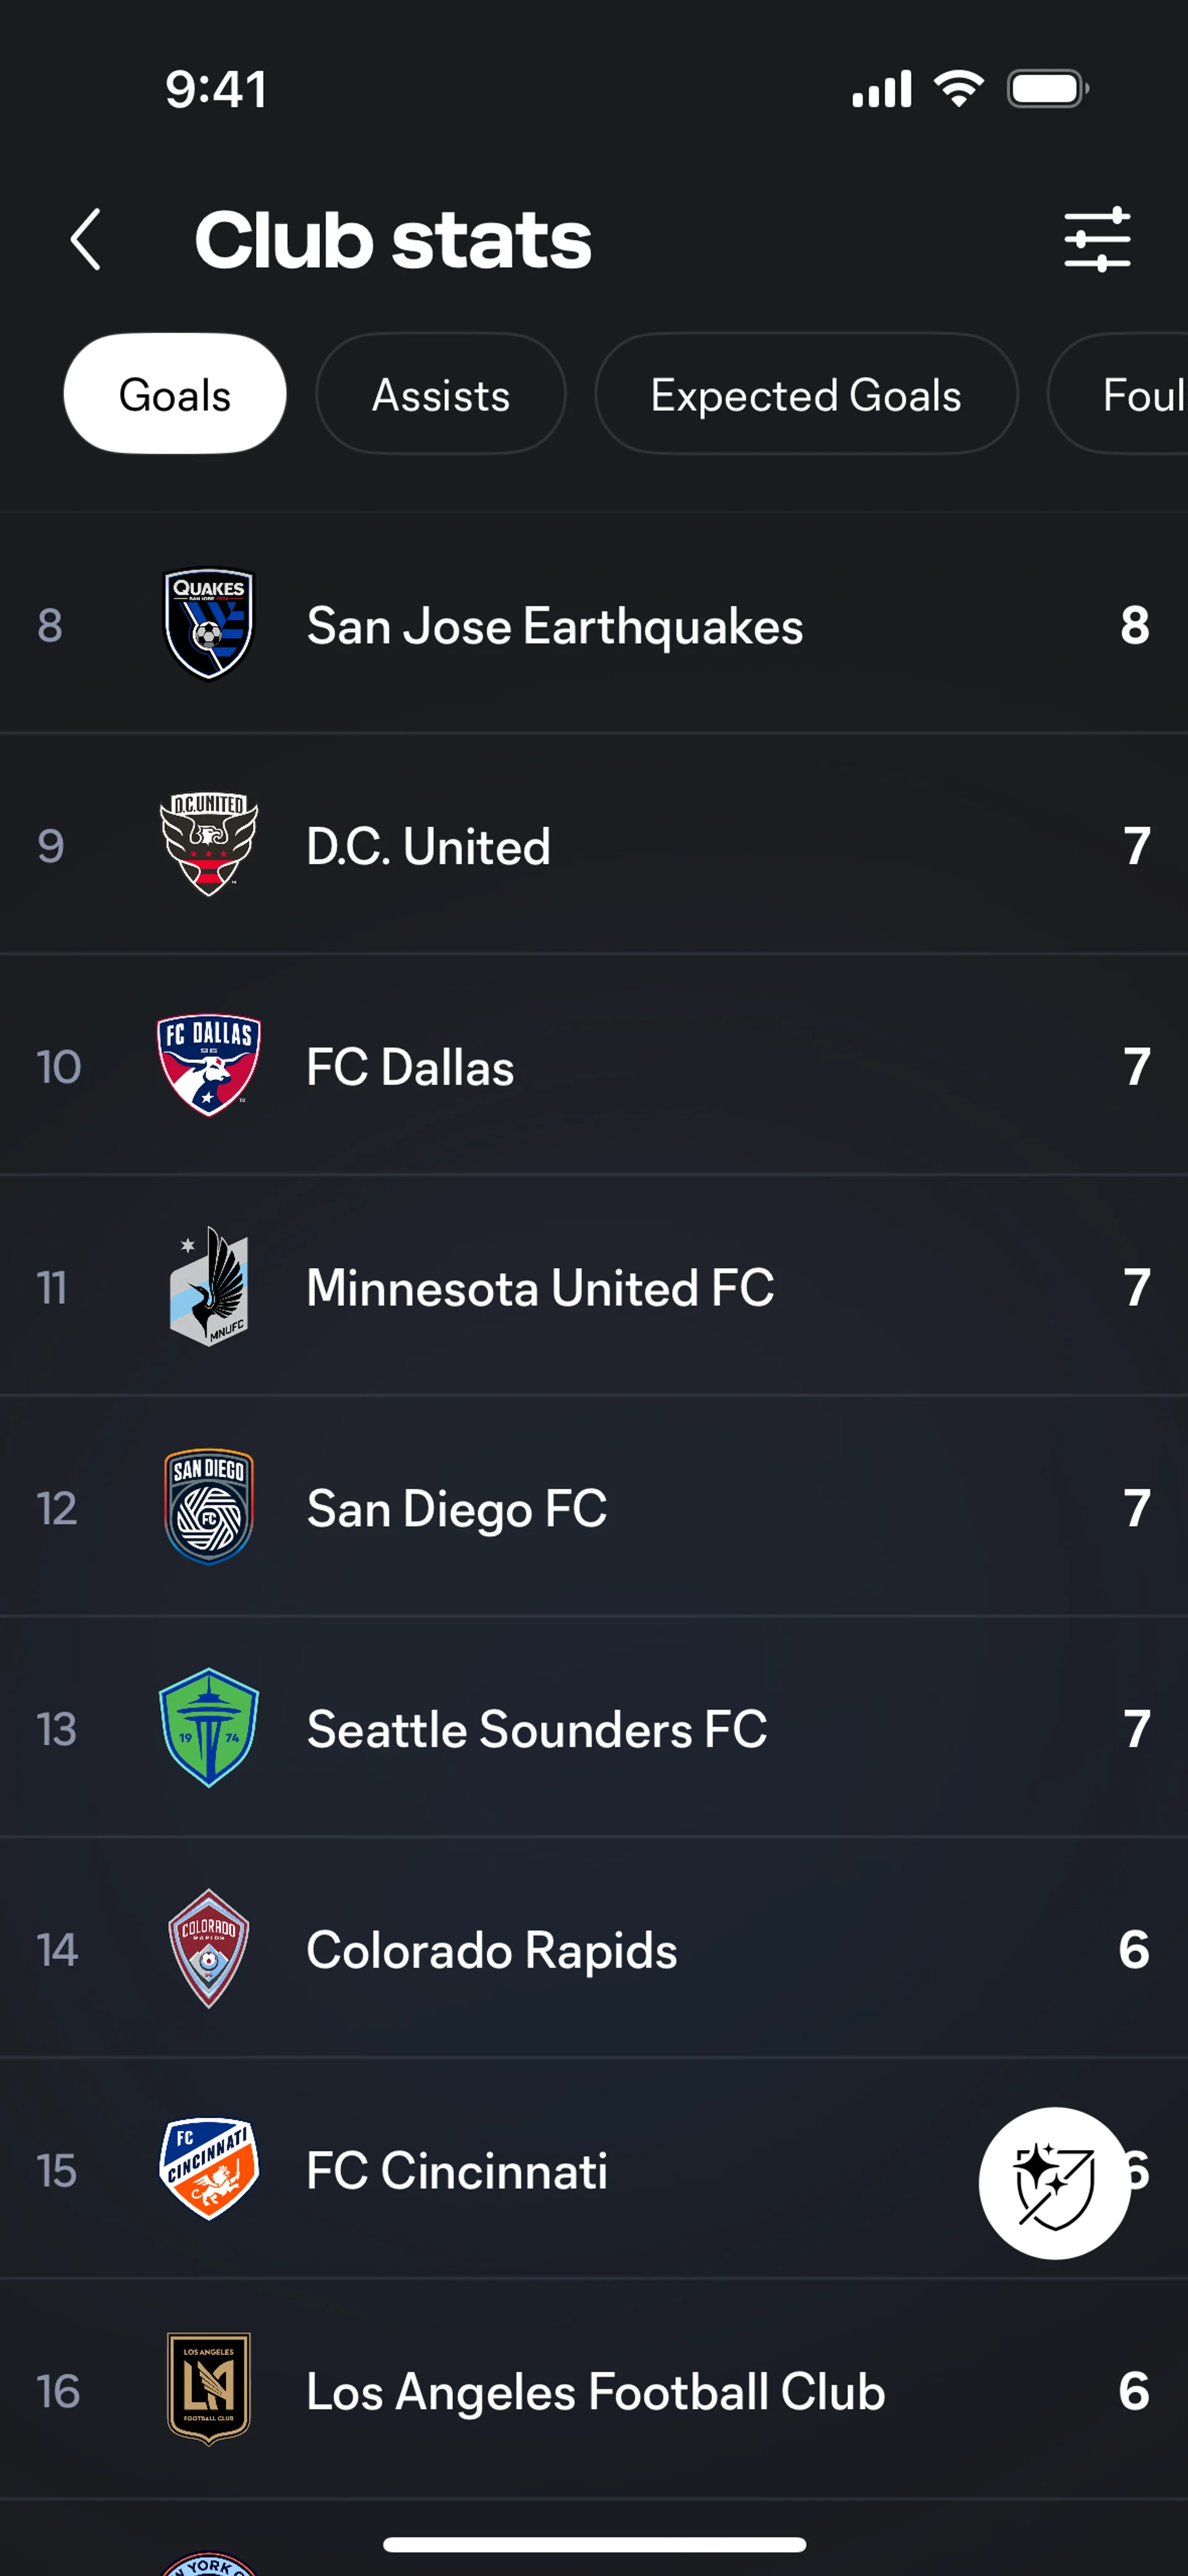
Task: Switch to Expected Goals tab
Action: 806,394
